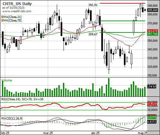Click the 0,9372 MACD signal value tag
The width and height of the screenshot is (160, 135).
pos(152,122)
